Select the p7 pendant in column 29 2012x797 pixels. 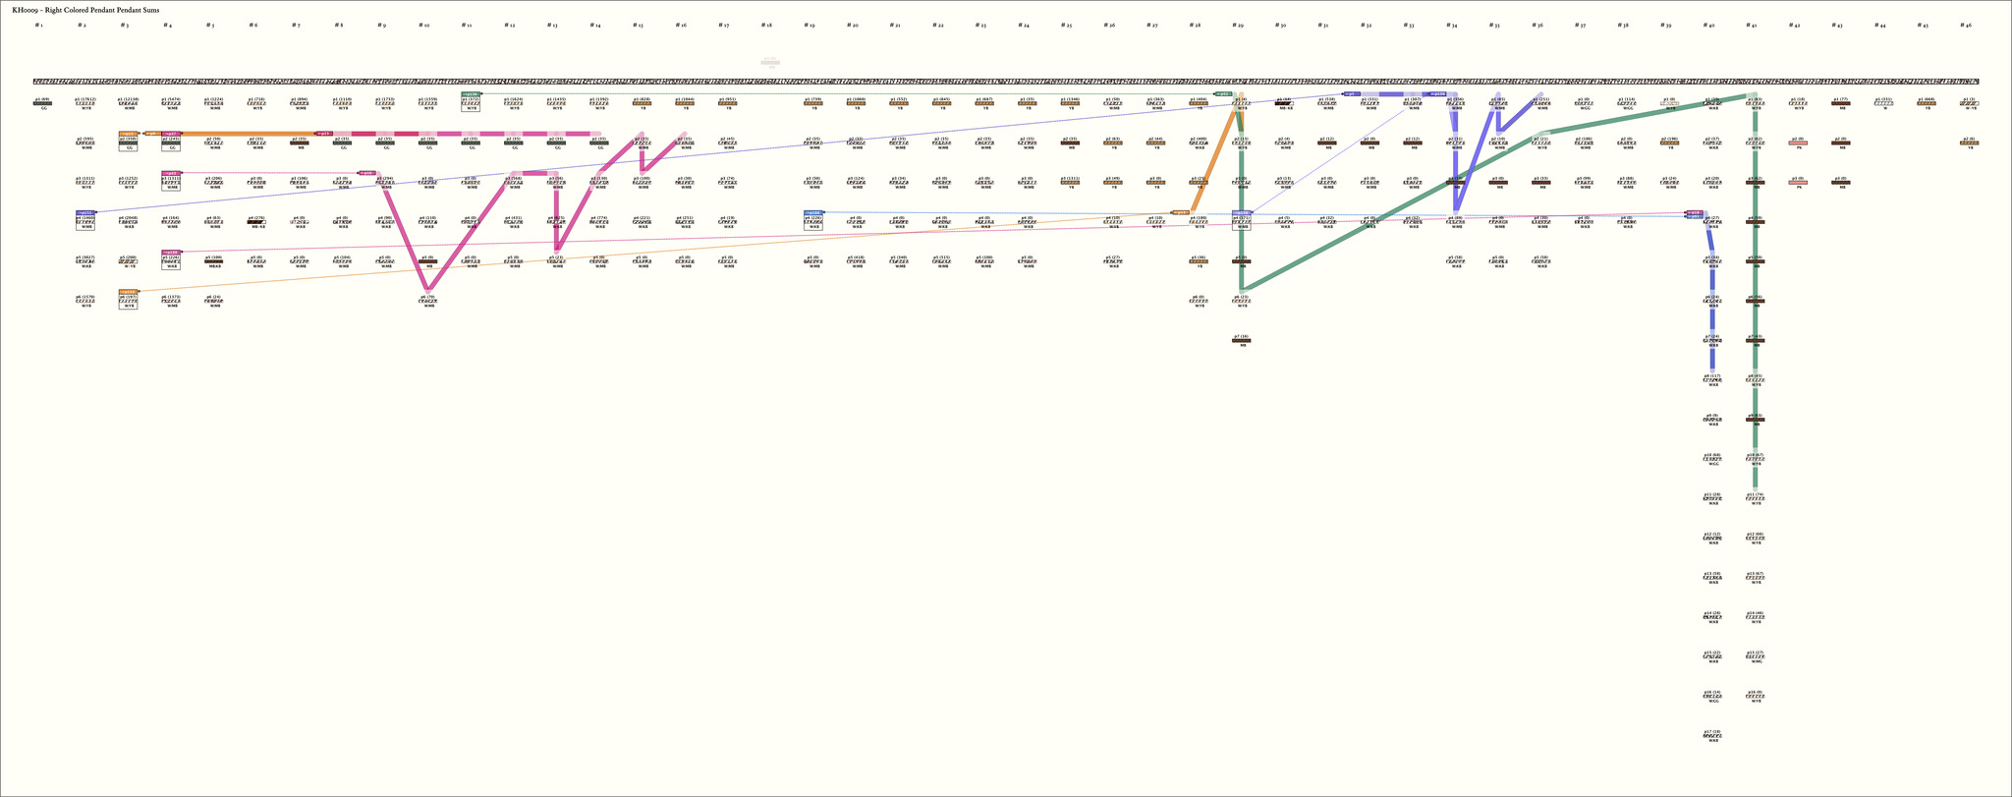click(1242, 340)
